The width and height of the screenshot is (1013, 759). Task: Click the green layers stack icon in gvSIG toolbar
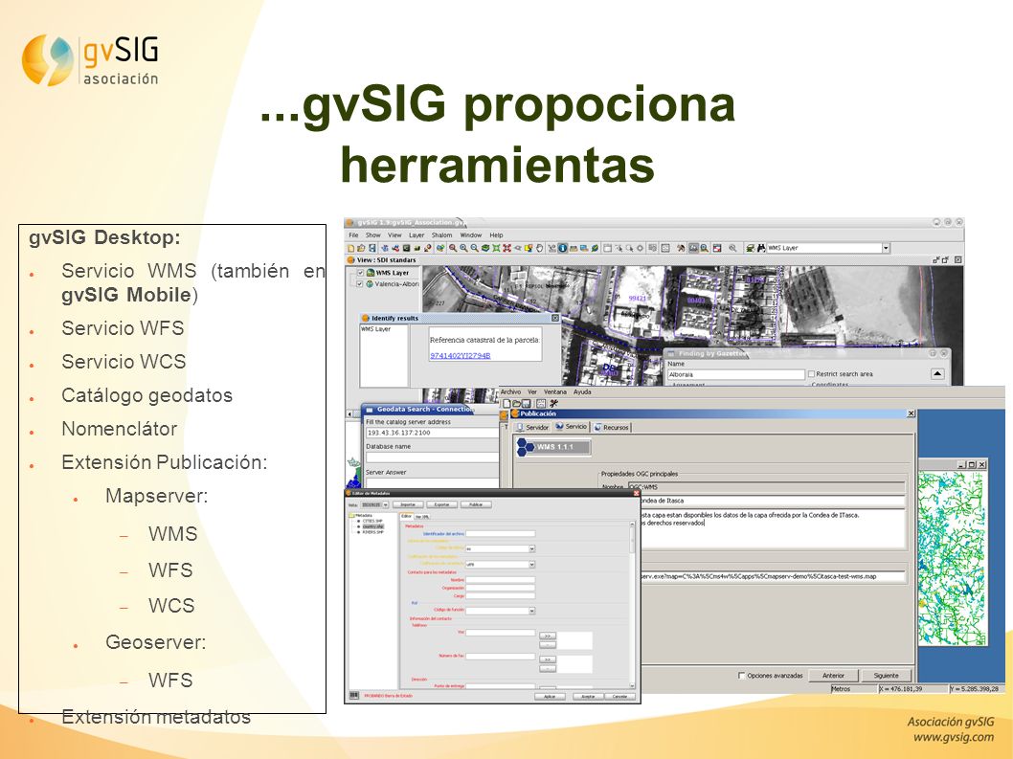(x=485, y=248)
